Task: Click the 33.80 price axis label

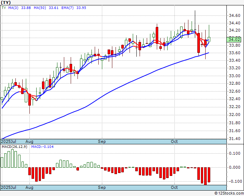Action: 235,46
